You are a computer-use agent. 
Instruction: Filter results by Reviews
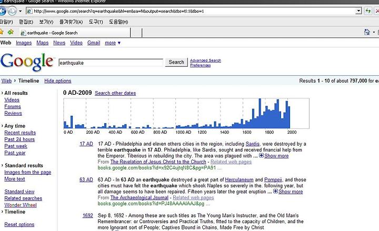pos(13,113)
